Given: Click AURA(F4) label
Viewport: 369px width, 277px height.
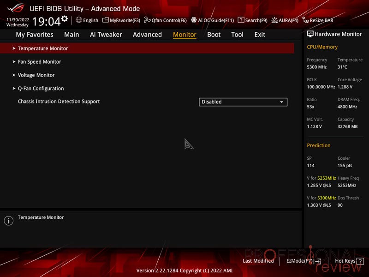Looking at the screenshot, I should tap(289, 20).
